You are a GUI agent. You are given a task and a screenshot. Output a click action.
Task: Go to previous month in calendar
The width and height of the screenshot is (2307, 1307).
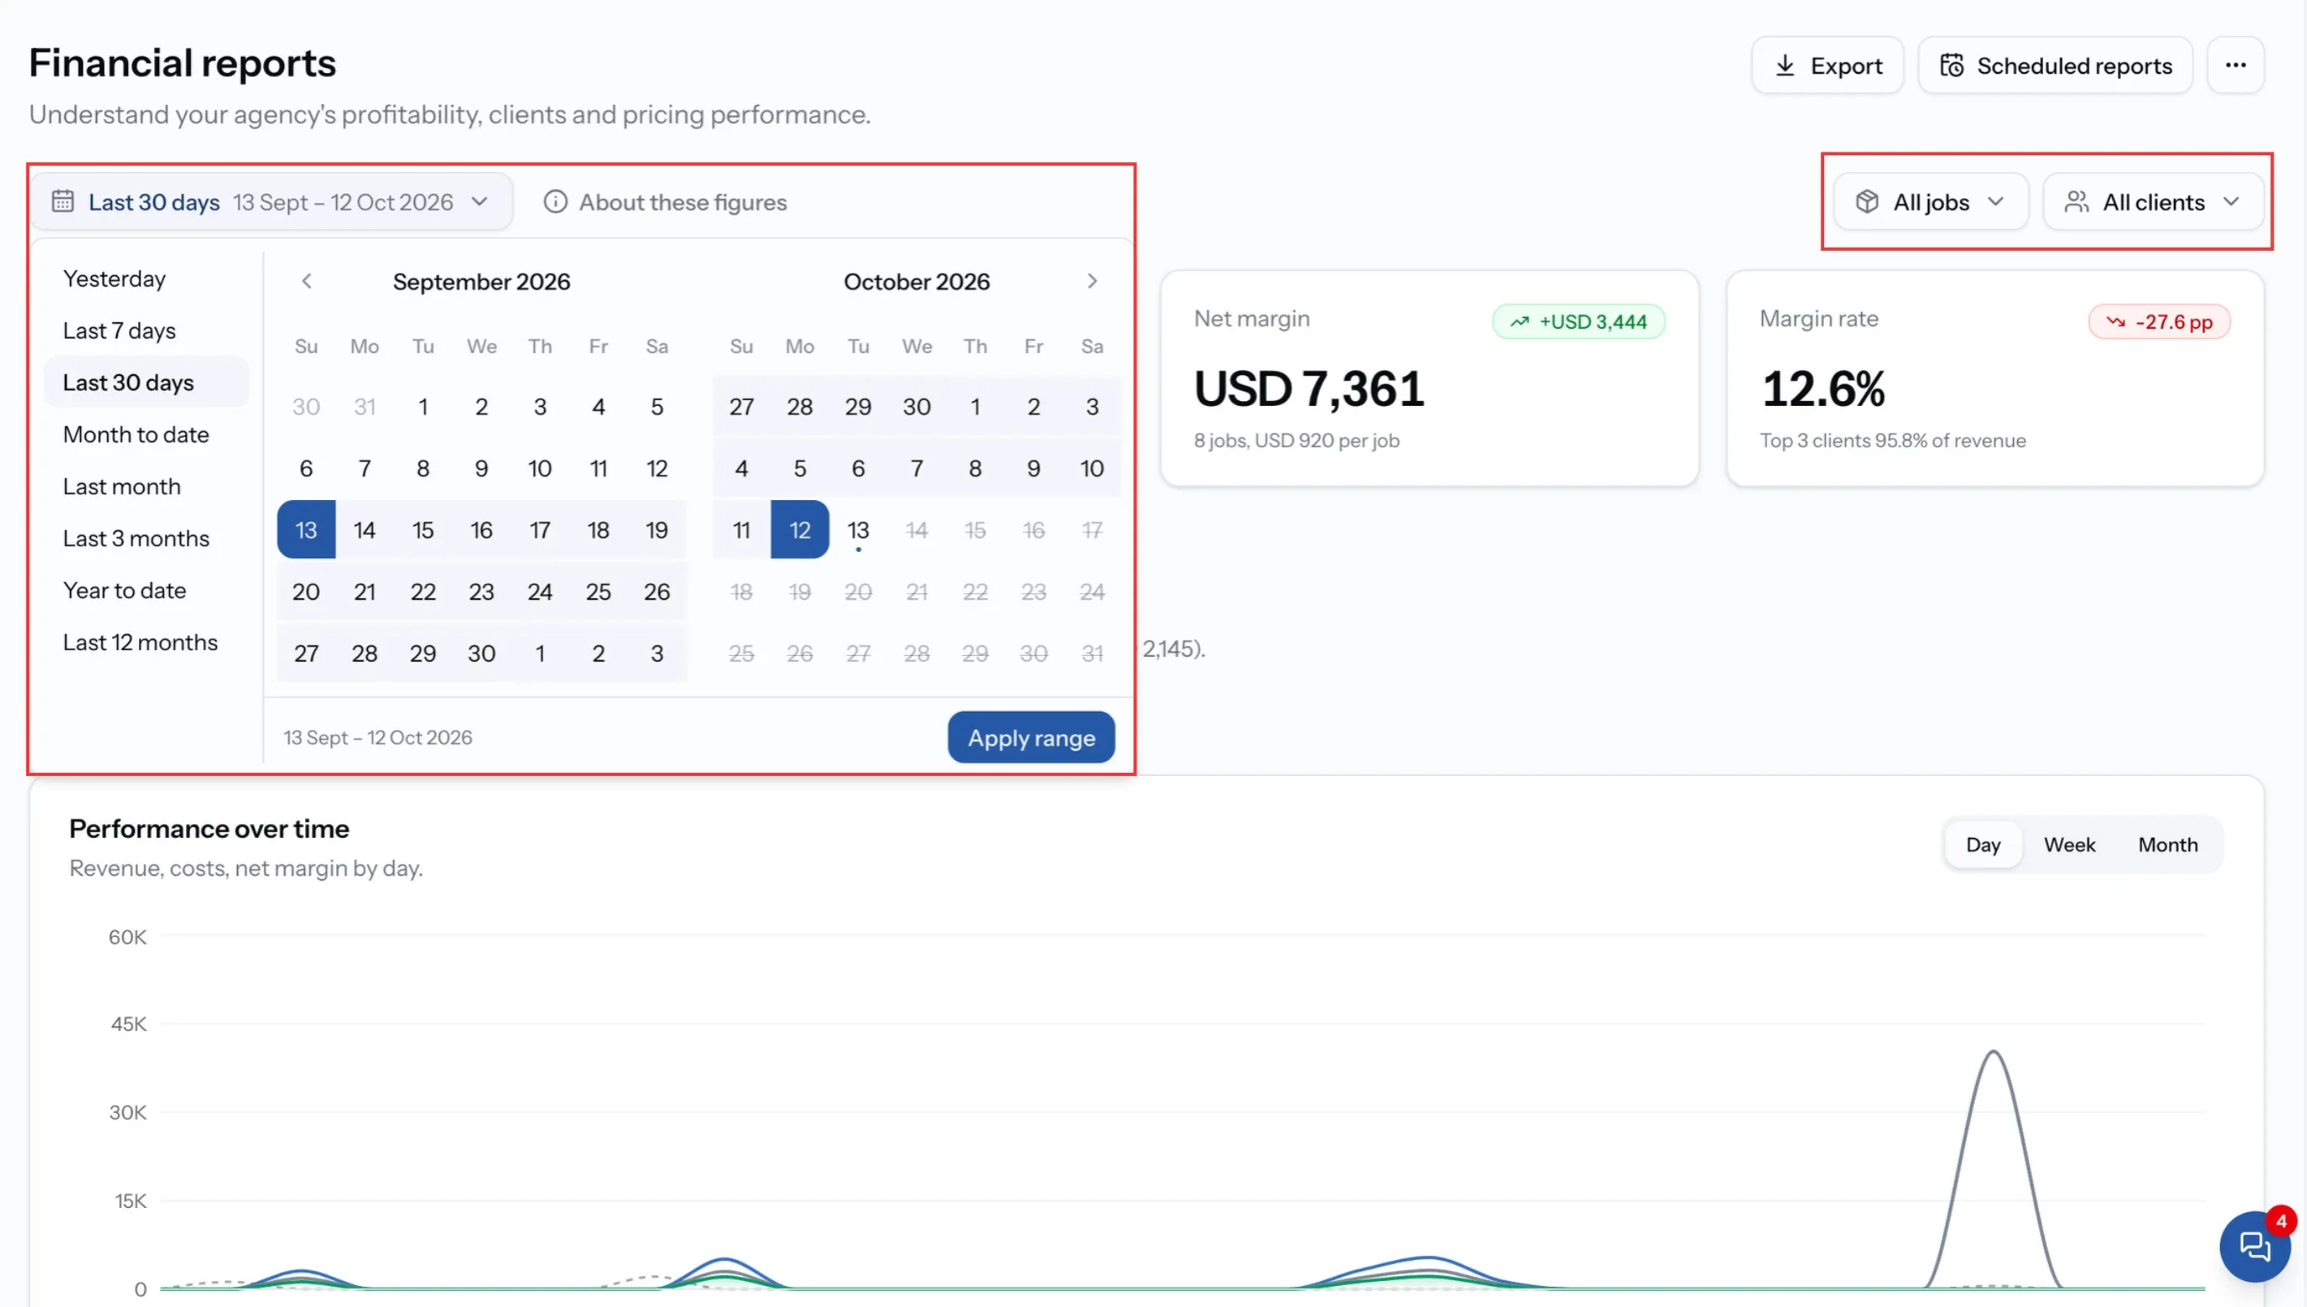tap(306, 281)
